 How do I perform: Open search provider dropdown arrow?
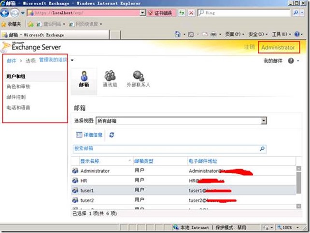click(302, 13)
